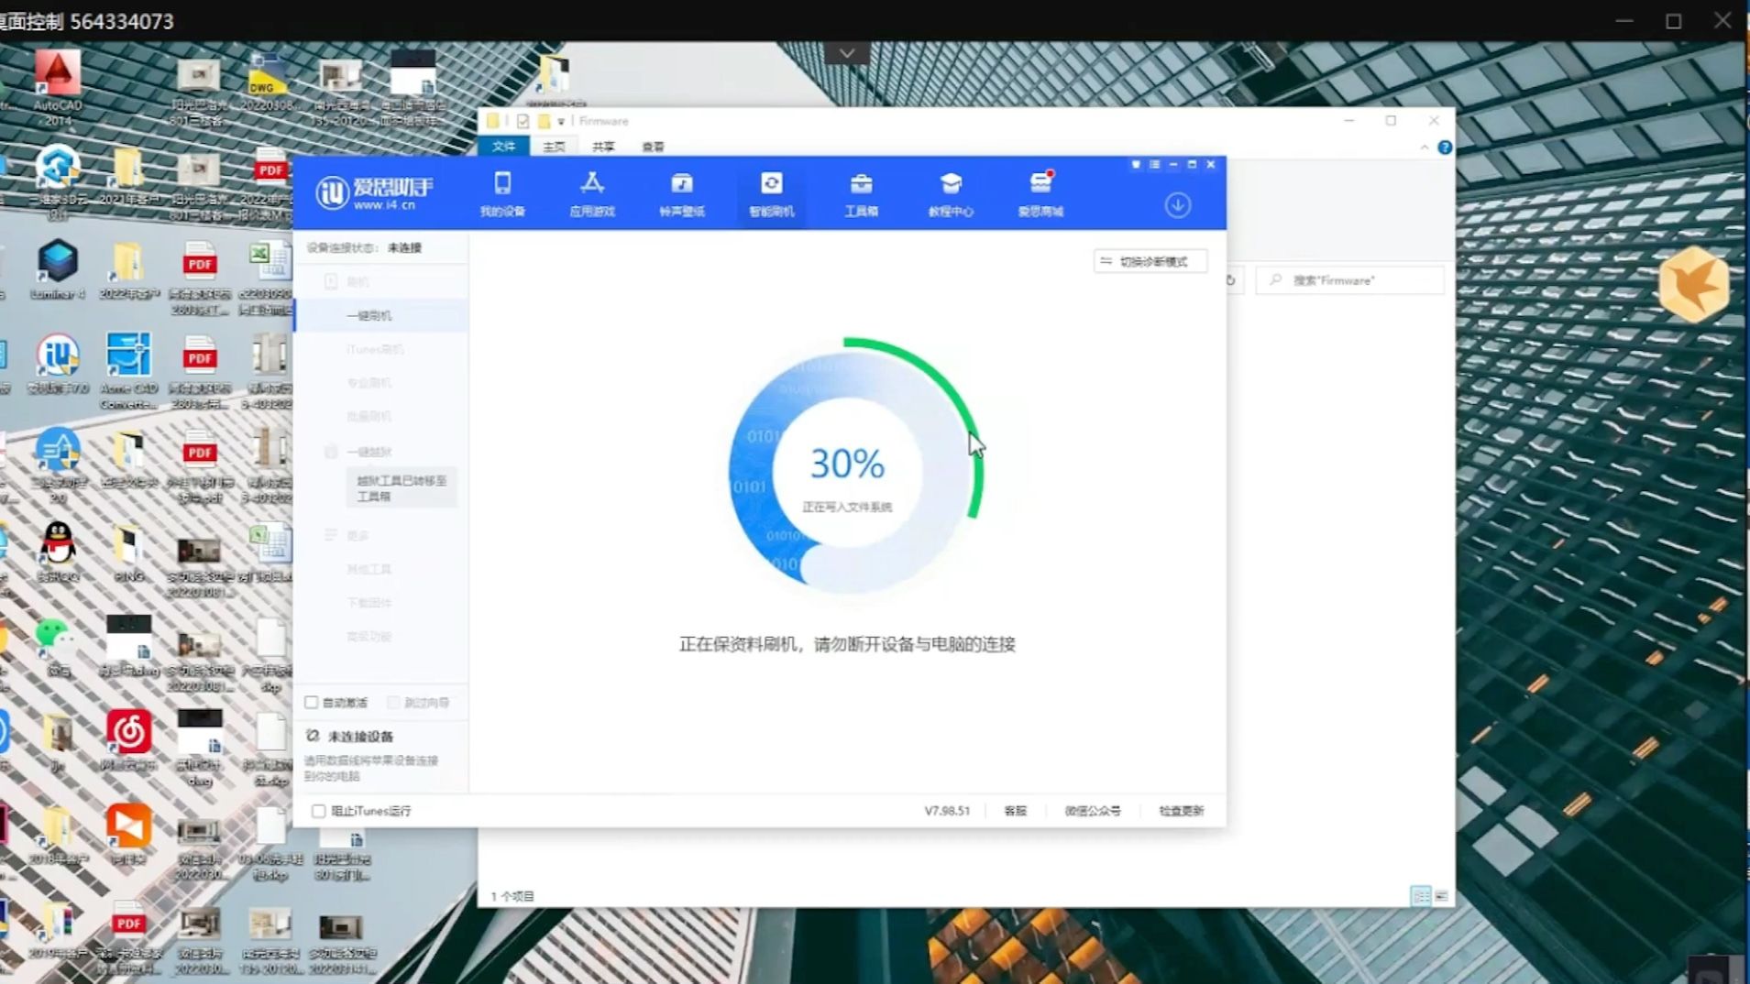1750x984 pixels.
Task: Open Luminar 4 desktop shortcut
Action: pos(57,268)
